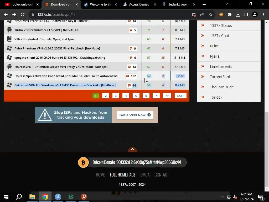Open VPNs Illustrated Tunnels torrent
The height and width of the screenshot is (202, 269).
(x=45, y=39)
